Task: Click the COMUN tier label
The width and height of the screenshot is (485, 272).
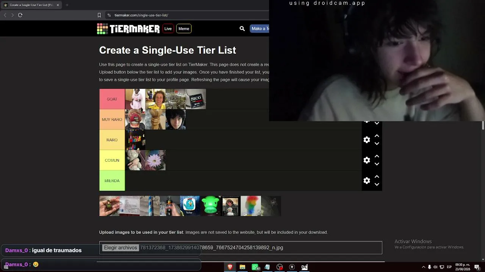Action: point(112,160)
